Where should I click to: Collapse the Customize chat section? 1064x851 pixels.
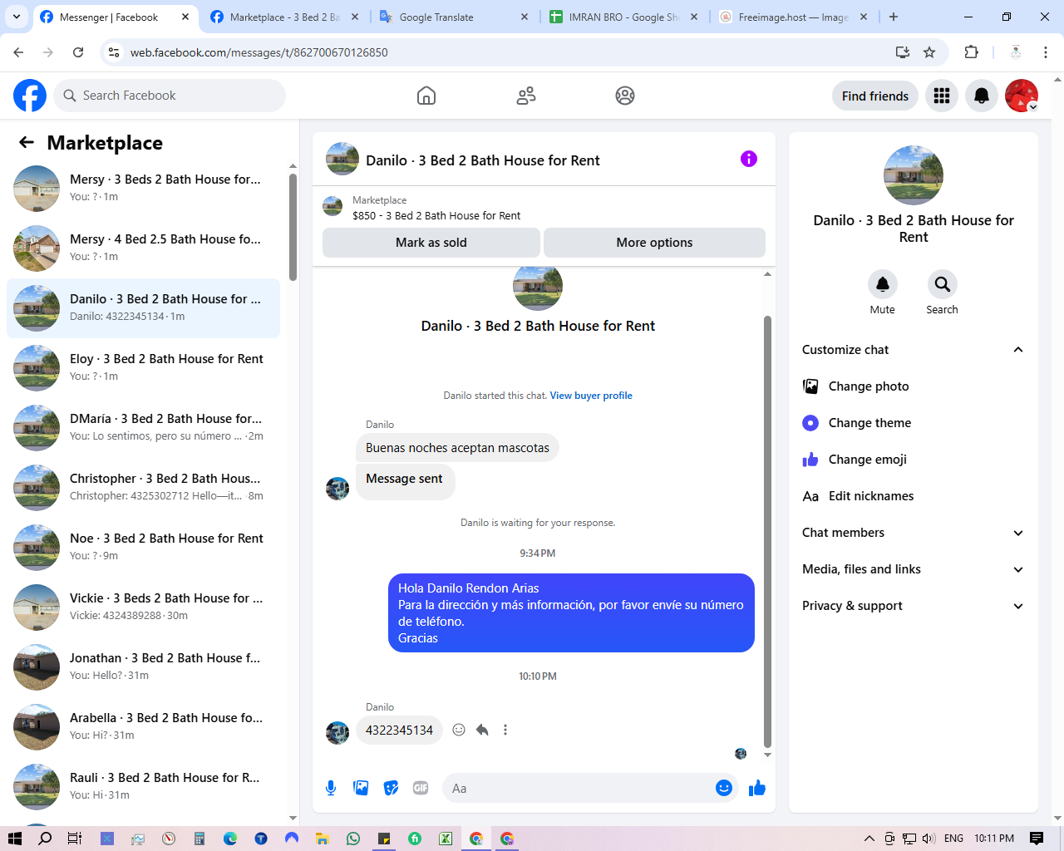(1018, 350)
